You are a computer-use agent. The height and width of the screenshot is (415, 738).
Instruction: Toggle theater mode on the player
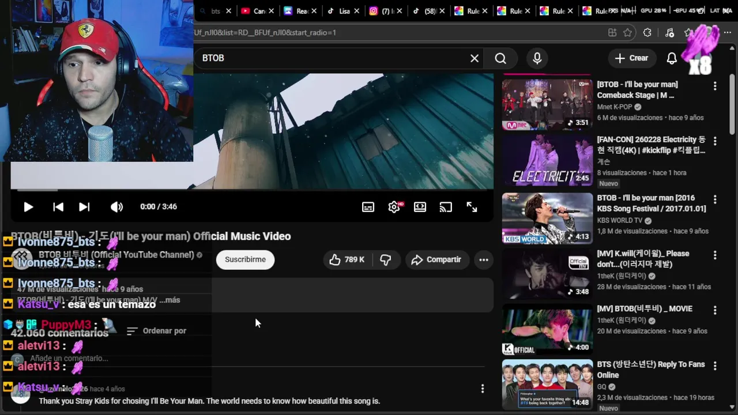click(x=420, y=207)
